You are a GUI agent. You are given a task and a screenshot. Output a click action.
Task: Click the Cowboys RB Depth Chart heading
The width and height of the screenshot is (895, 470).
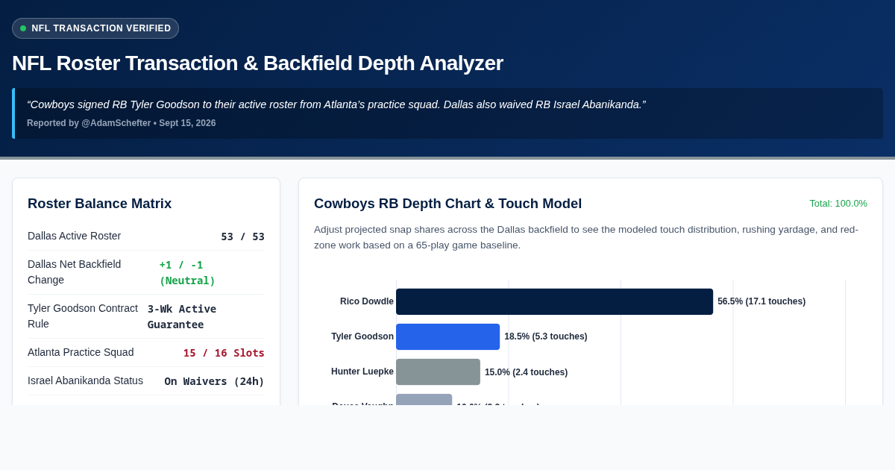(x=447, y=204)
